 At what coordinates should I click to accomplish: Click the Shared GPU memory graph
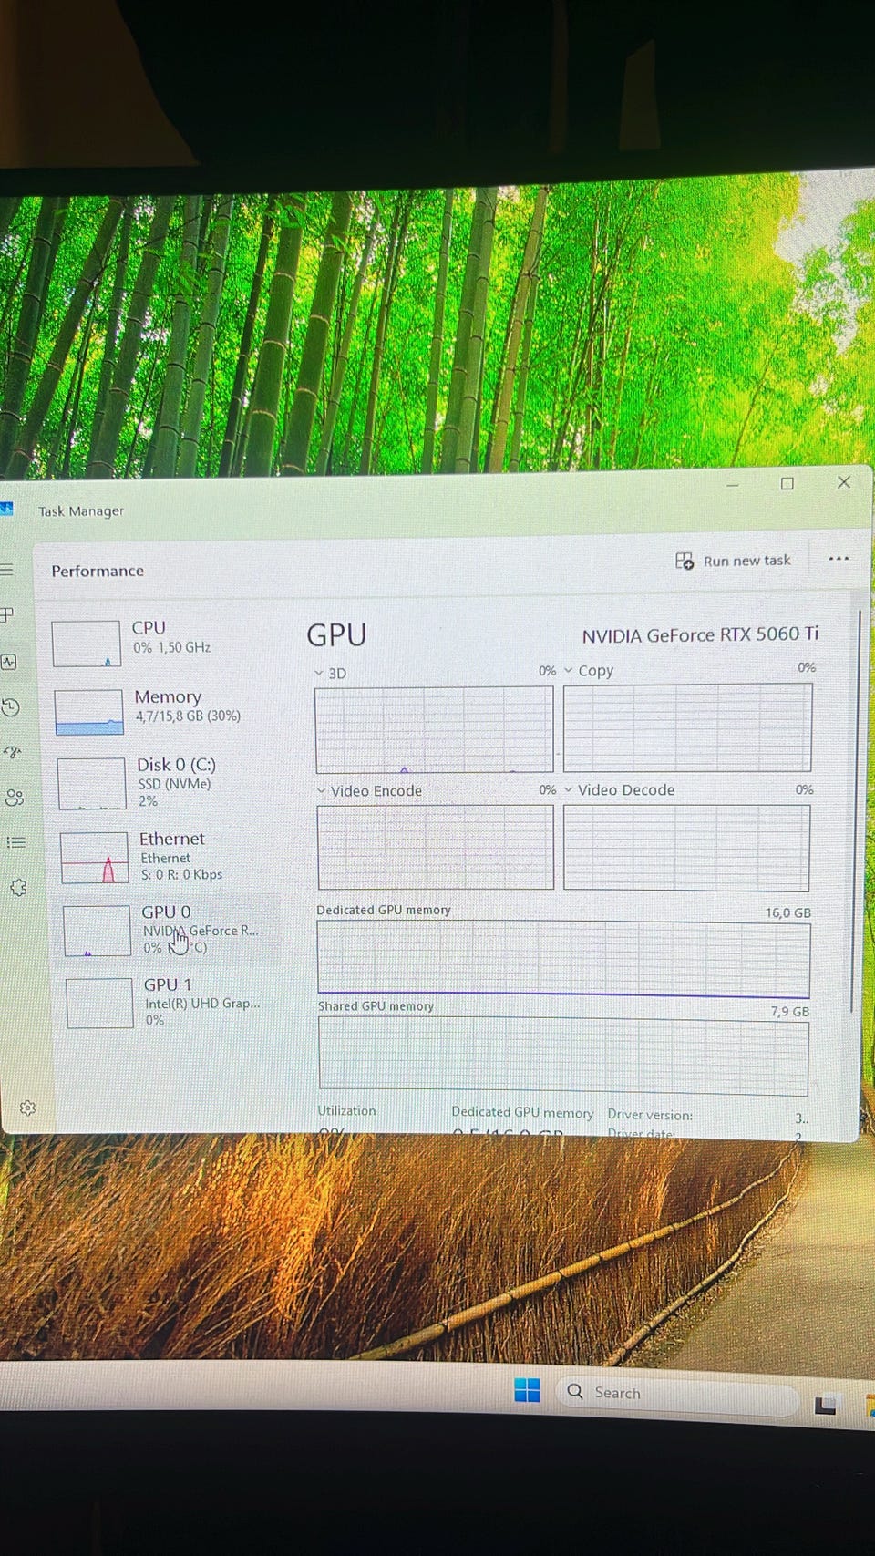click(x=563, y=1056)
